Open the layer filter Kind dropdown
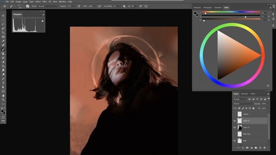Viewport: 276px width, 155px height. pyautogui.click(x=240, y=99)
